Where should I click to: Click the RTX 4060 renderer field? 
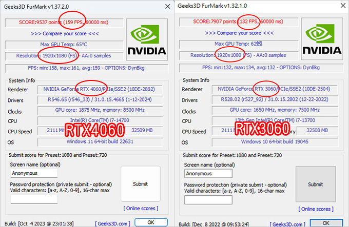coord(100,89)
